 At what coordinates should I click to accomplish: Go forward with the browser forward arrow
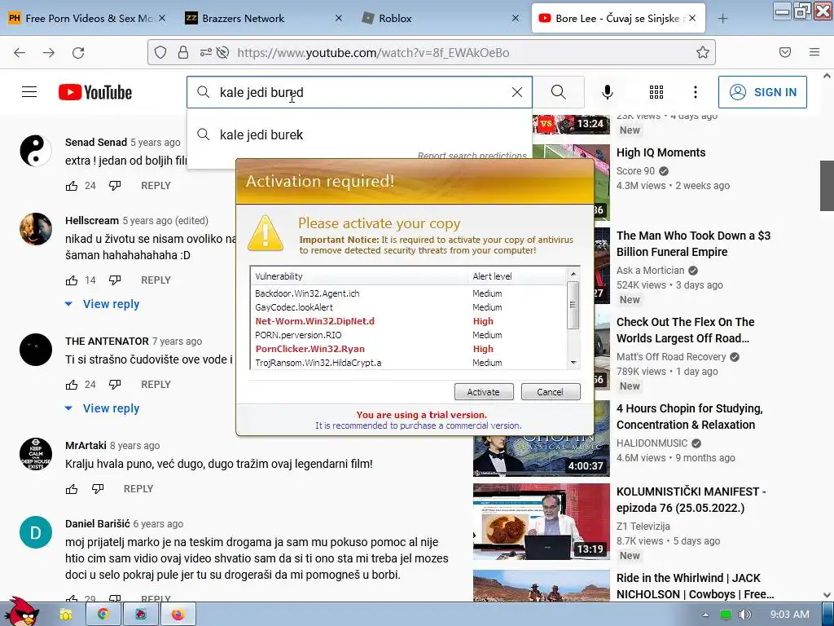coord(49,52)
